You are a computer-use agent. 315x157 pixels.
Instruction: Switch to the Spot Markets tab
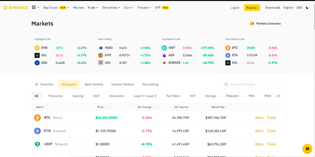[94, 84]
